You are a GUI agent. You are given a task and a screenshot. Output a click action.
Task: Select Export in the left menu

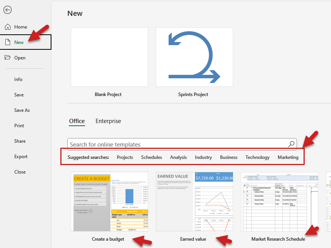coord(21,157)
